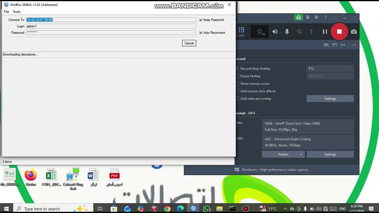Viewport: 379px width, 213px height.
Task: Click the Bandicam mouse click effect icon
Action: pyautogui.click(x=299, y=32)
